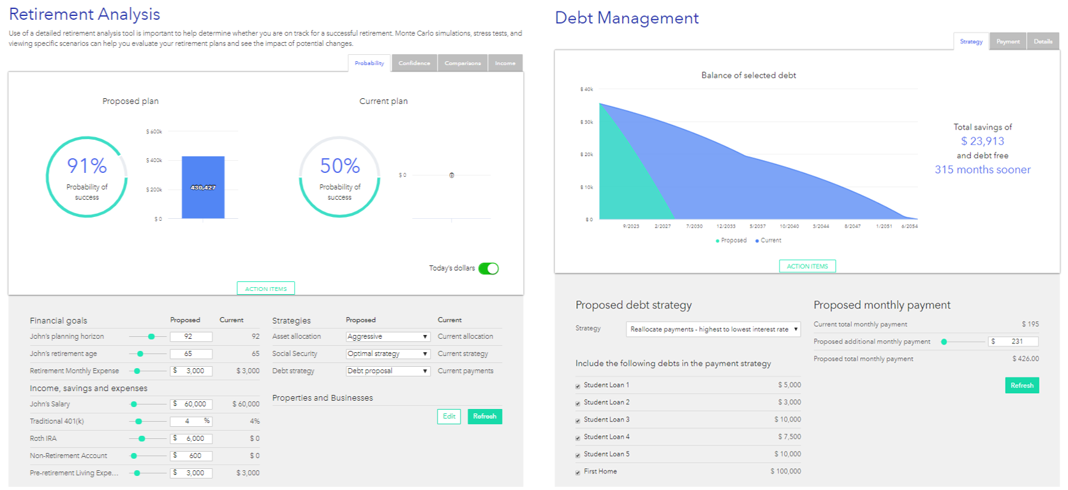Image resolution: width=1068 pixels, height=490 pixels.
Task: Expand the debt Strategy reallocate payments dropdown
Action: coord(713,329)
